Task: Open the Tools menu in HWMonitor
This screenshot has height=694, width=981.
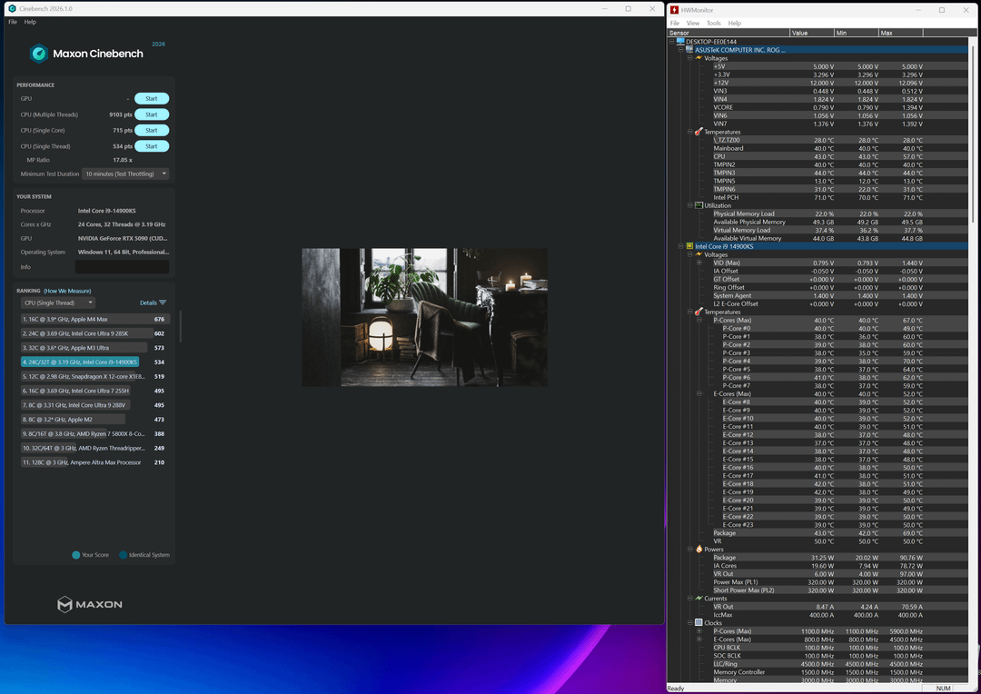Action: click(x=713, y=23)
